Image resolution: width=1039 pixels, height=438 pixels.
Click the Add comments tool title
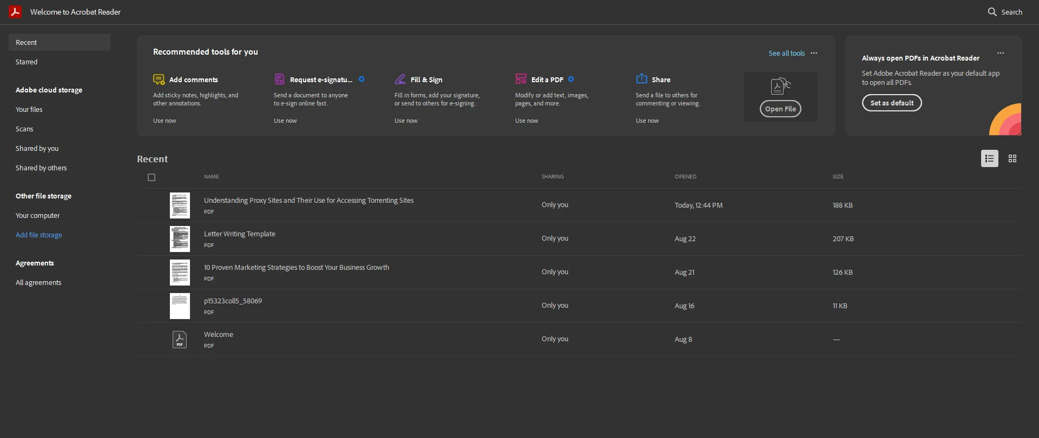coord(193,79)
